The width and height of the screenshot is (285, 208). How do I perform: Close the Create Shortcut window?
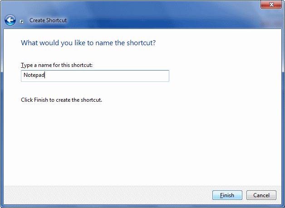(271, 5)
